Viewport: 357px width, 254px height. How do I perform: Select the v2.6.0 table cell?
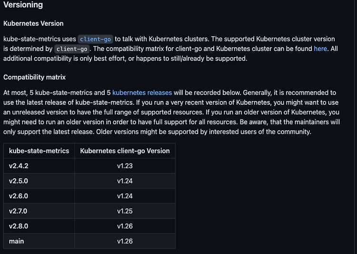[x=39, y=196]
